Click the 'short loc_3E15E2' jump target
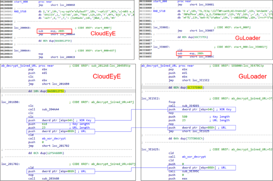 (196, 80)
